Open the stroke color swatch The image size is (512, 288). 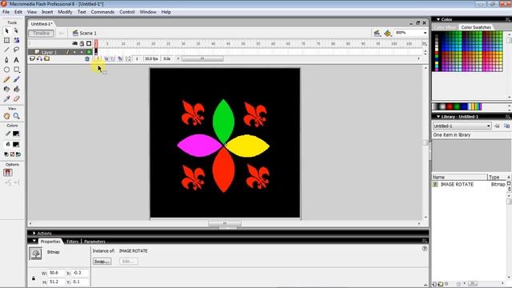pyautogui.click(x=16, y=134)
